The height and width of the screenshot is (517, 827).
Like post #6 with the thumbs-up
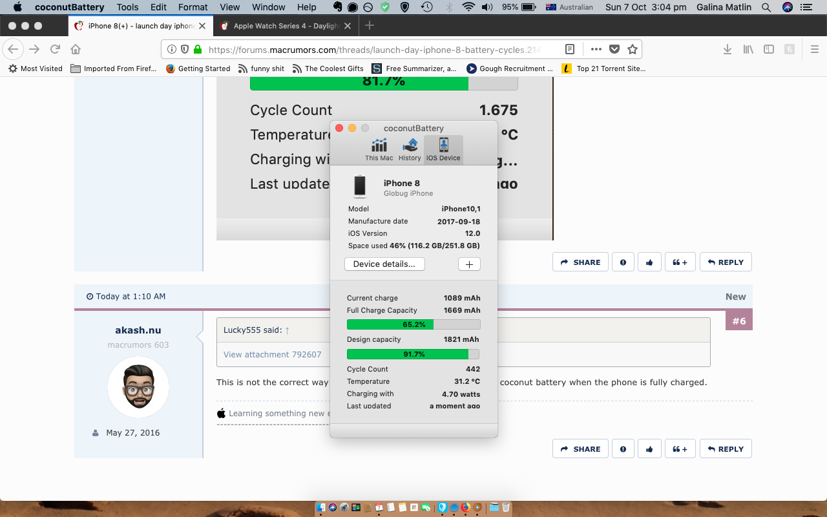click(649, 449)
